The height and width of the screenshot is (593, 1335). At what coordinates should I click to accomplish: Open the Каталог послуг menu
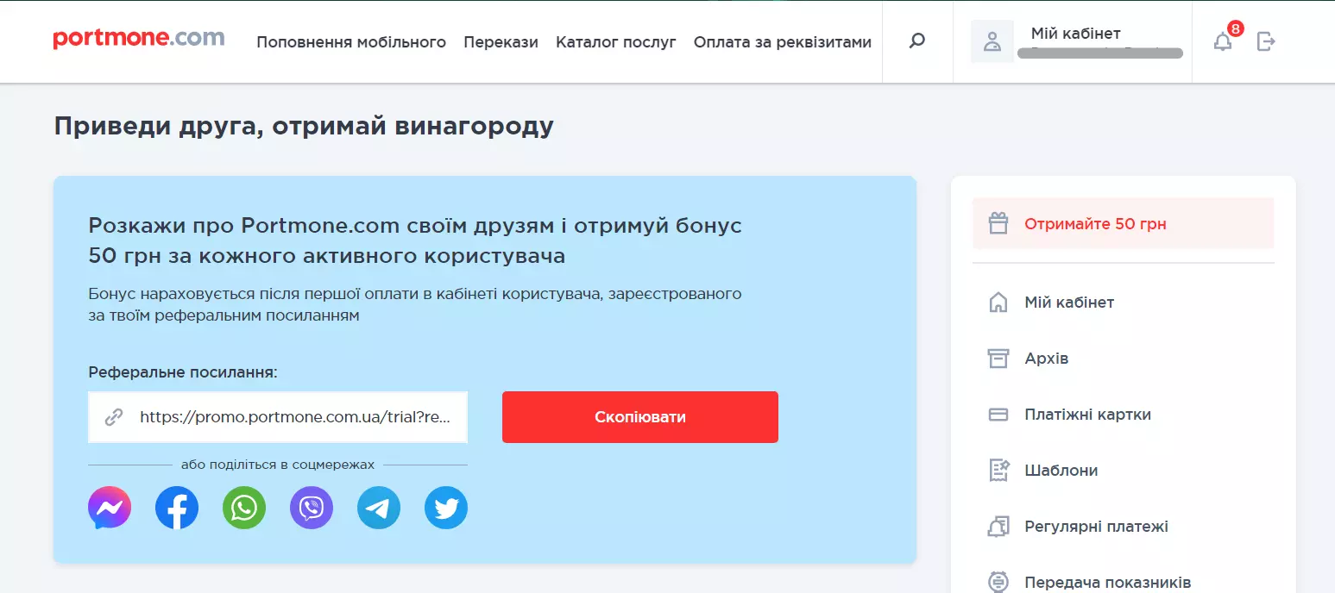[615, 41]
